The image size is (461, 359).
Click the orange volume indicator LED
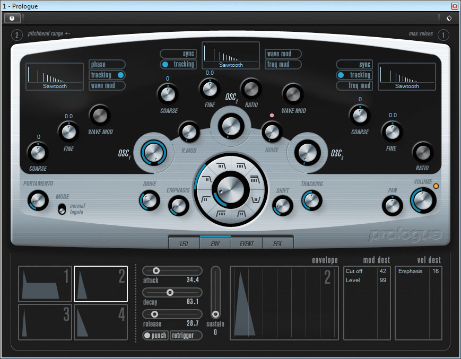coord(436,186)
